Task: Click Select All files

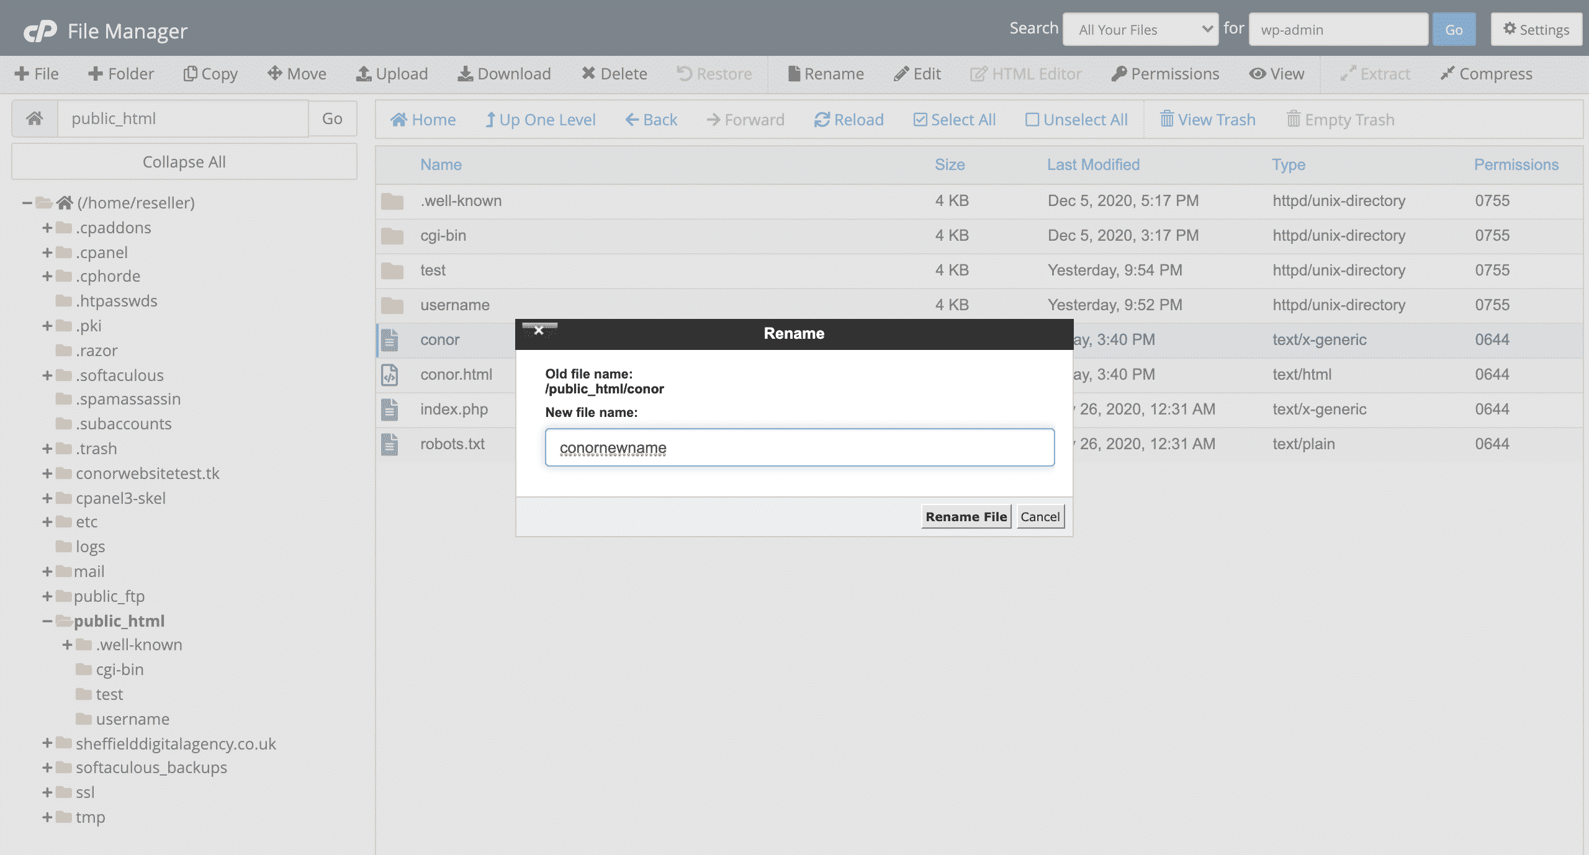Action: 954,120
